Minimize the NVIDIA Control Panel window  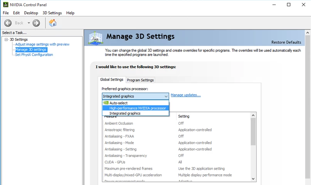pos(274,5)
